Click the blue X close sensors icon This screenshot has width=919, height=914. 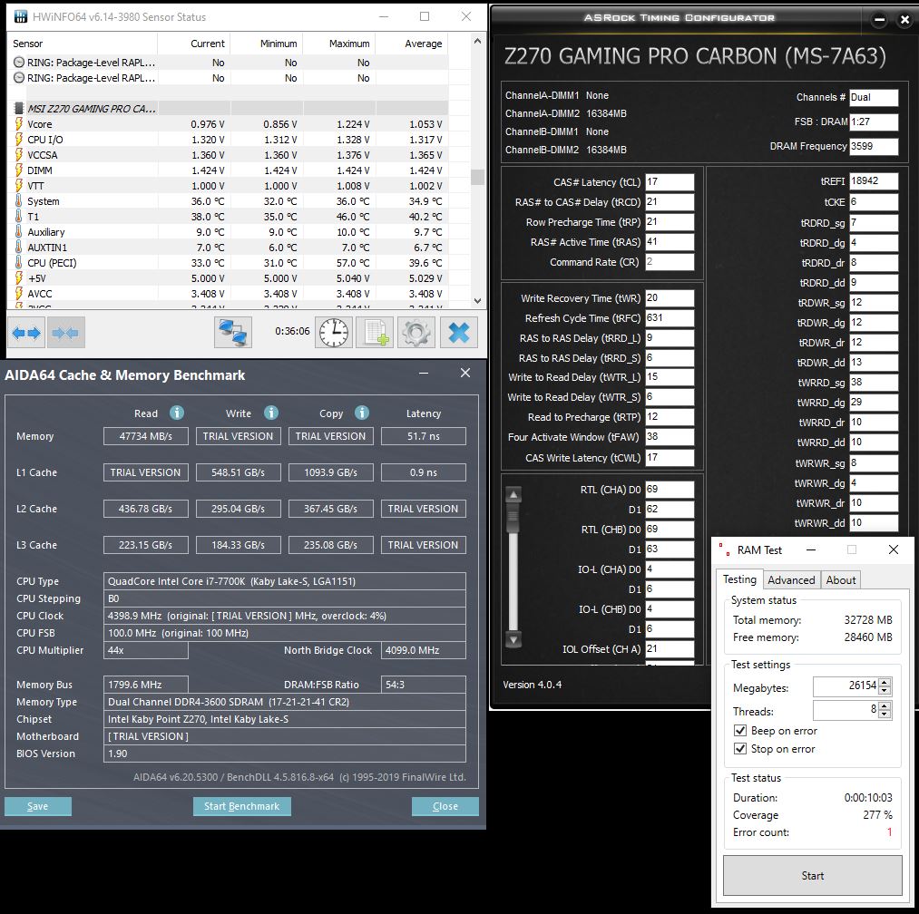point(458,333)
